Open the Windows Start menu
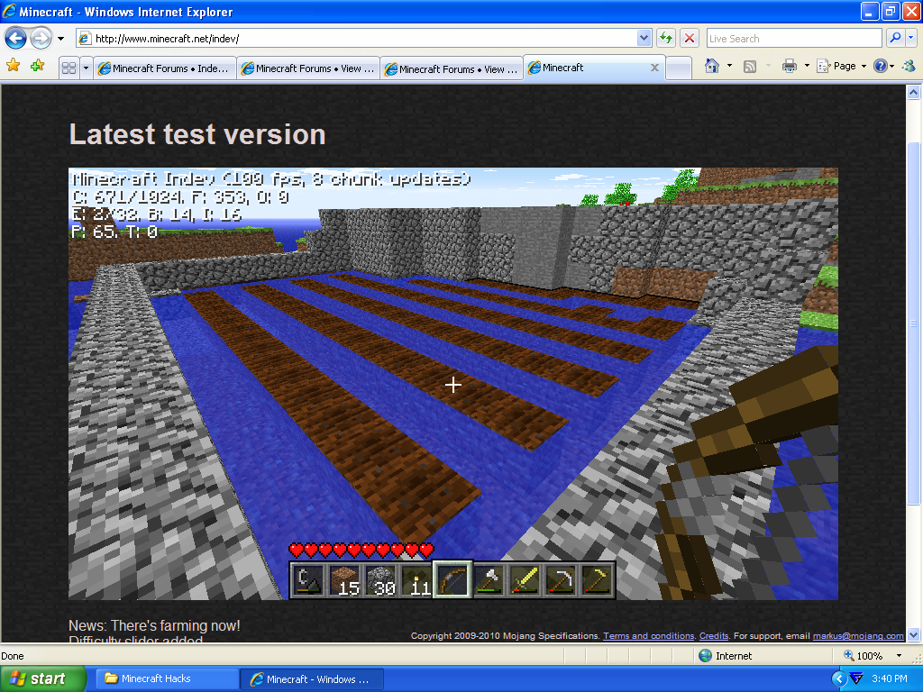Screen dimensions: 923x692 click(x=43, y=678)
